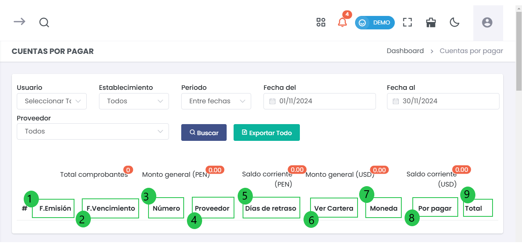Collapse the sidebar using the arrow icon
This screenshot has width=522, height=247.
(19, 22)
